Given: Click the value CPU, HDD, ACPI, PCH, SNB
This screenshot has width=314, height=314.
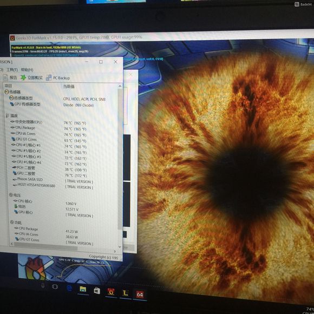Looking at the screenshot, I should pos(84,99).
